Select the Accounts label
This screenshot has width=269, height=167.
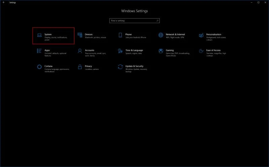point(89,50)
